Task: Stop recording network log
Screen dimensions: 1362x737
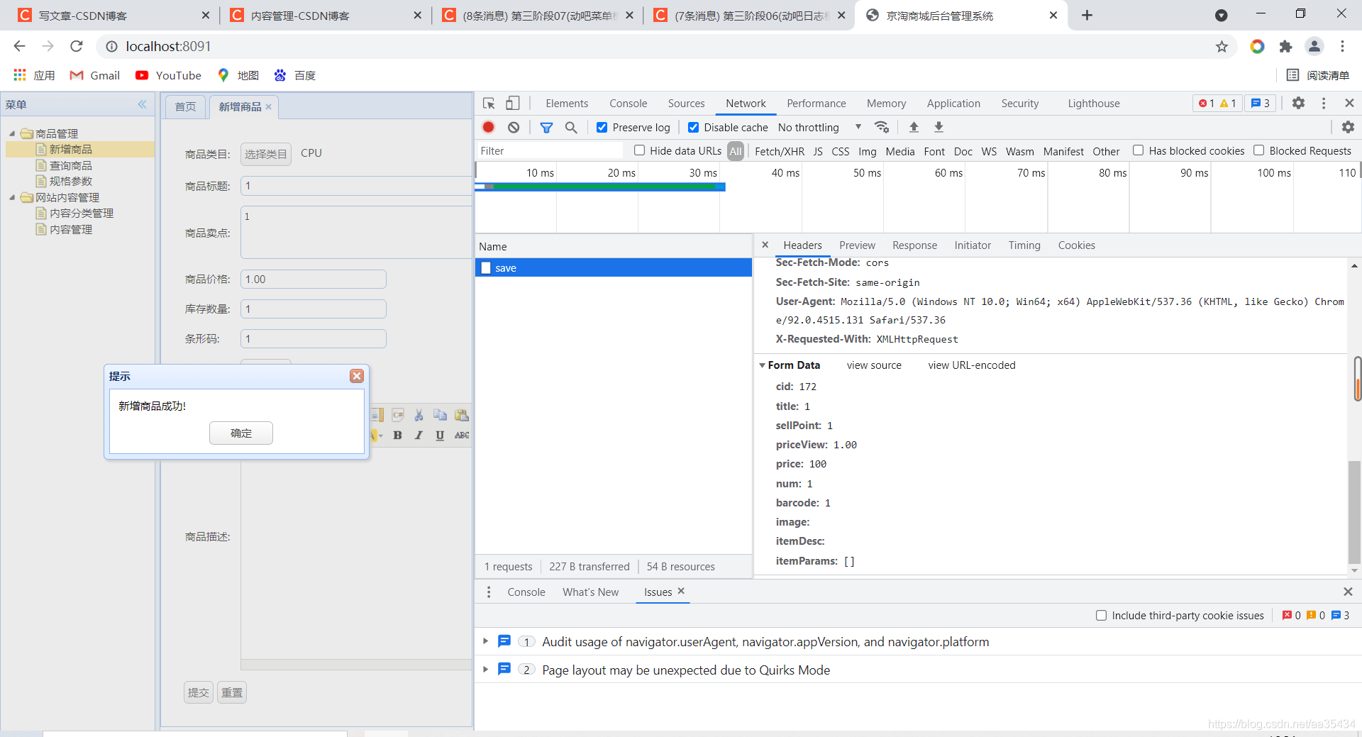Action: 489,127
